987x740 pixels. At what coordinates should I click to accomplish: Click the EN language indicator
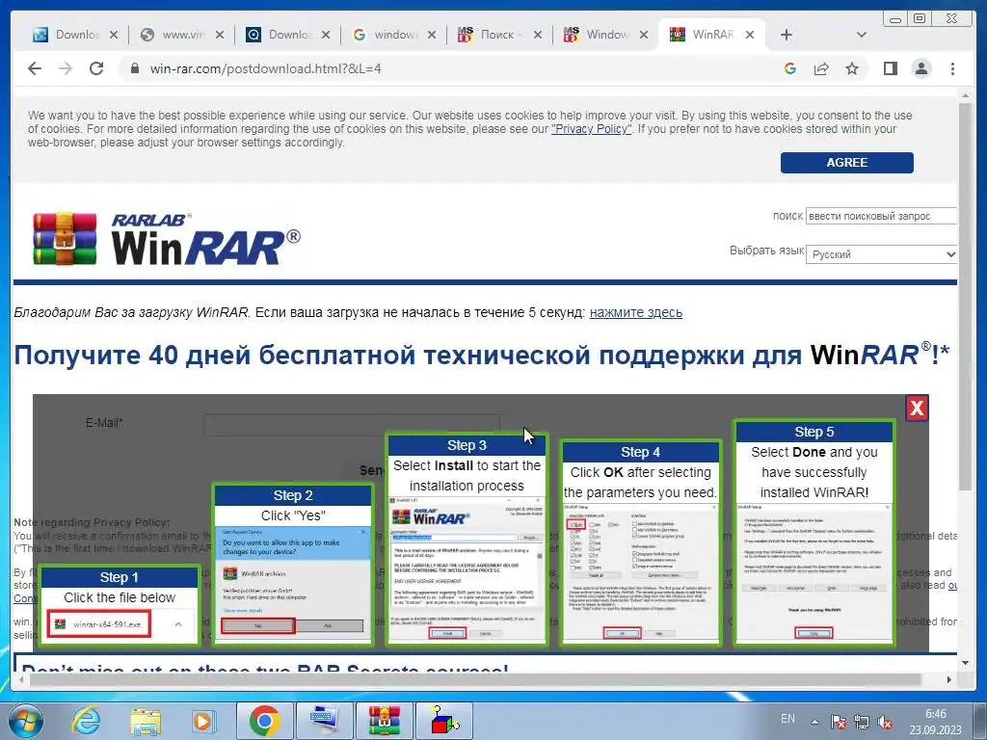coord(787,719)
